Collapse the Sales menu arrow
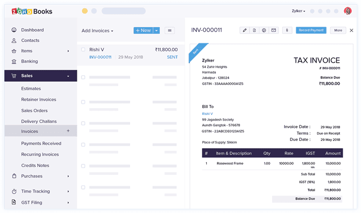Viewport: 361px width, 213px height. tap(68, 76)
